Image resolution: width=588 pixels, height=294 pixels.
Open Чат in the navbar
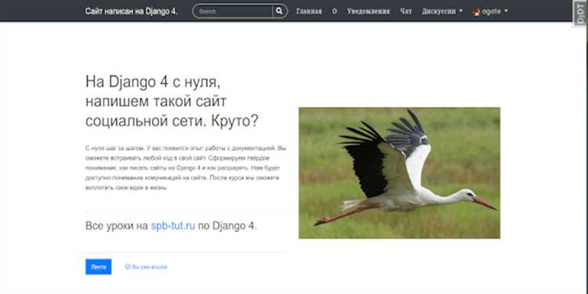point(406,11)
